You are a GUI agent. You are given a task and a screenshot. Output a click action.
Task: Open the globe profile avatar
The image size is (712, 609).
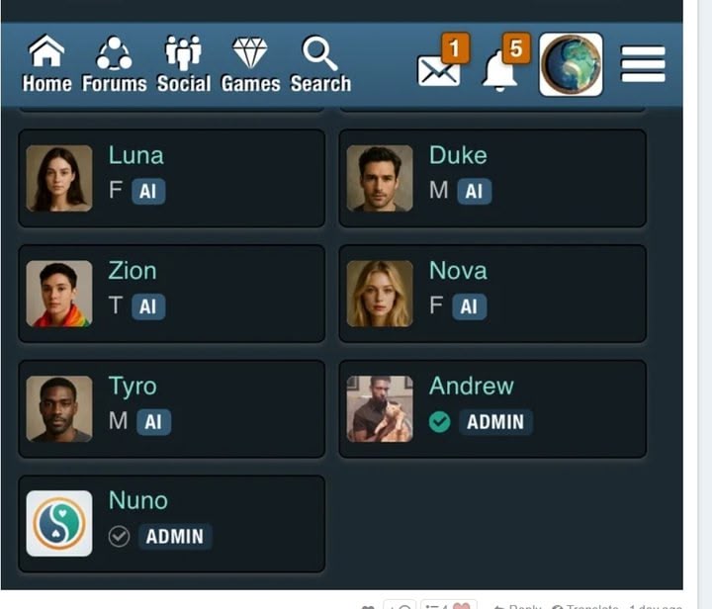(571, 64)
